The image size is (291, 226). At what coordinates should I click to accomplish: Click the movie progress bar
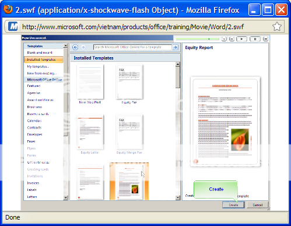(x=198, y=39)
